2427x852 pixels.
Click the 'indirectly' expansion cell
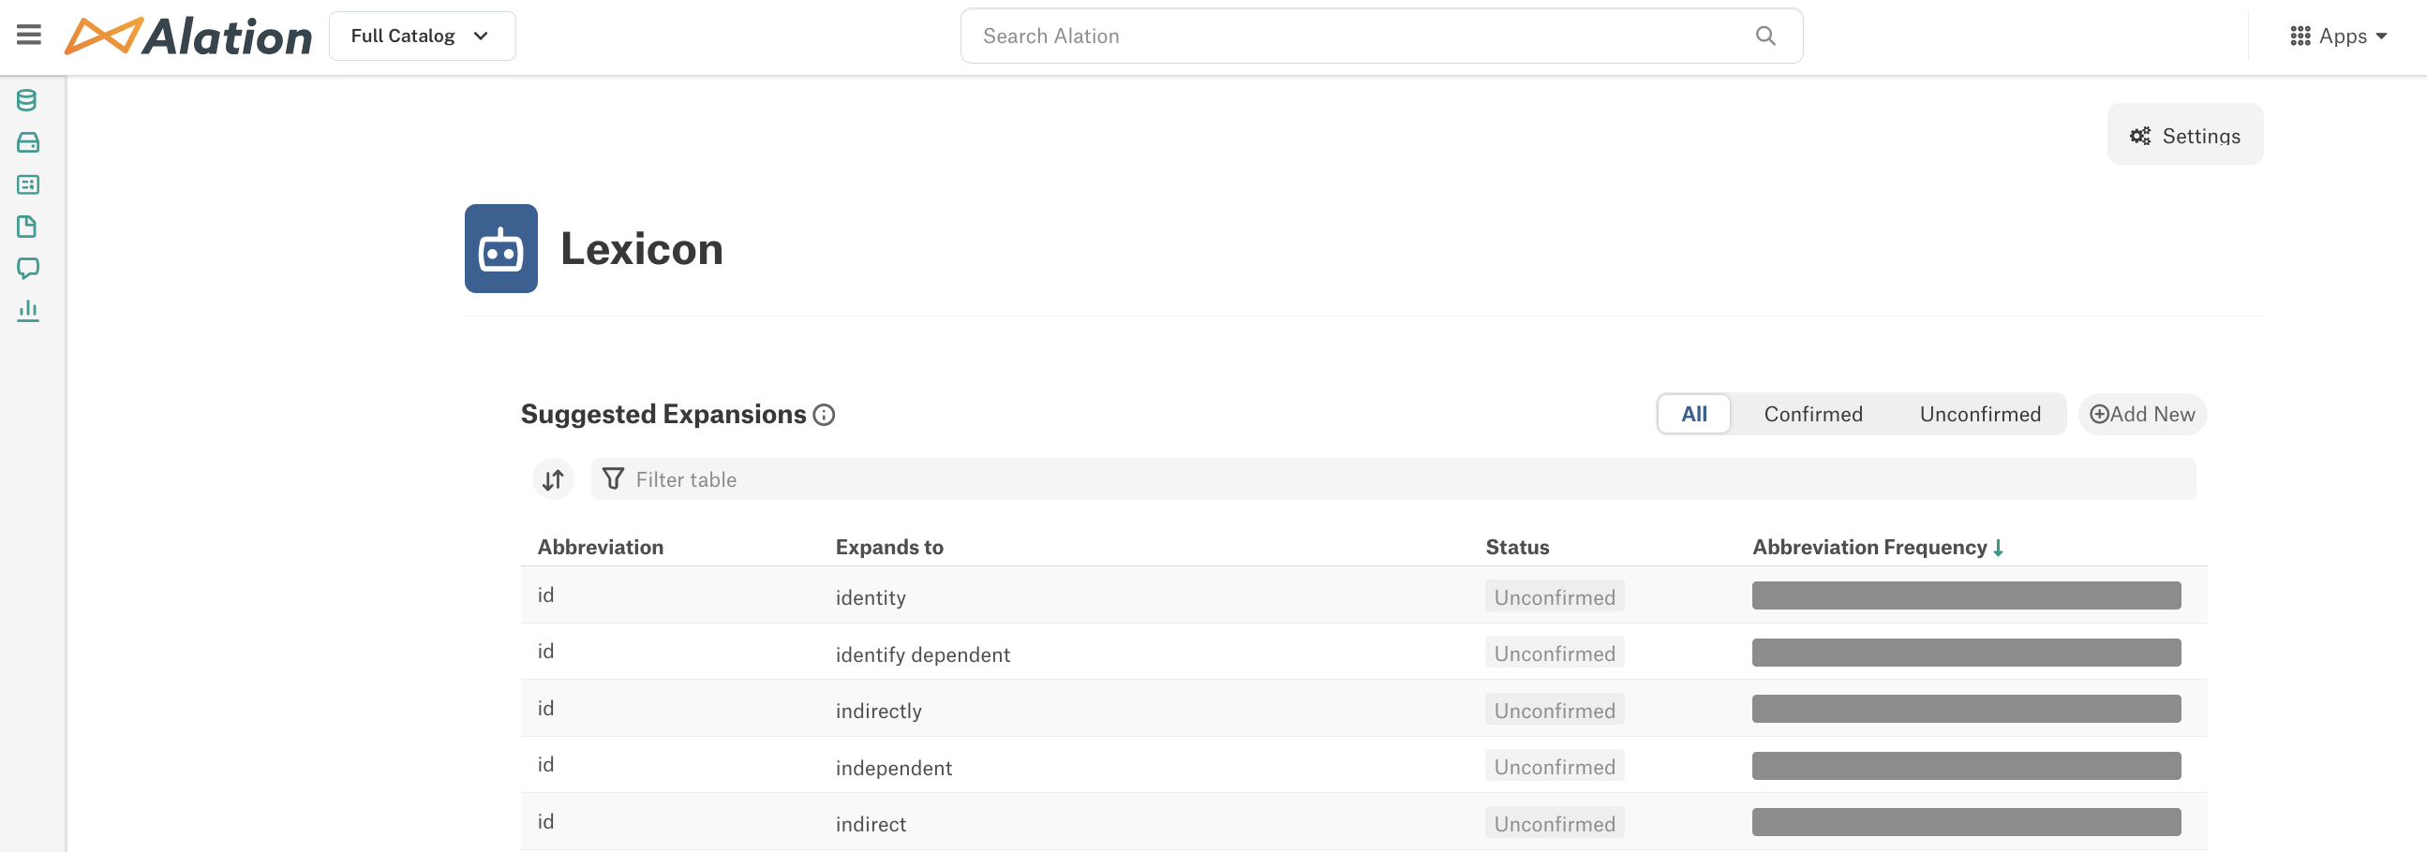pos(878,711)
